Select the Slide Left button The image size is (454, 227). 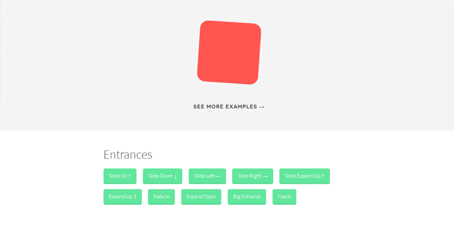click(x=207, y=176)
